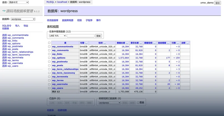The height and width of the screenshot is (116, 224).
Task: Open wp_term_taxonomy table in main list
Action: click(64, 73)
